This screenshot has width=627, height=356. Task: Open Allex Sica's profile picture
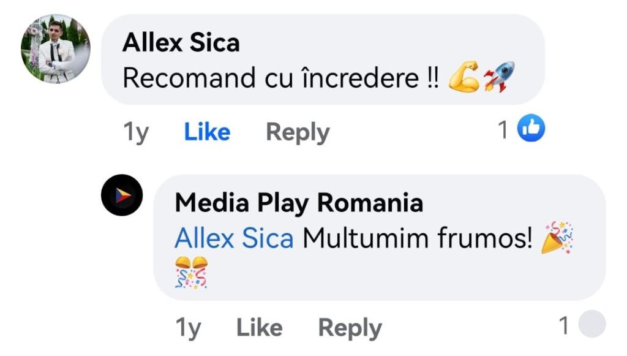pos(56,48)
